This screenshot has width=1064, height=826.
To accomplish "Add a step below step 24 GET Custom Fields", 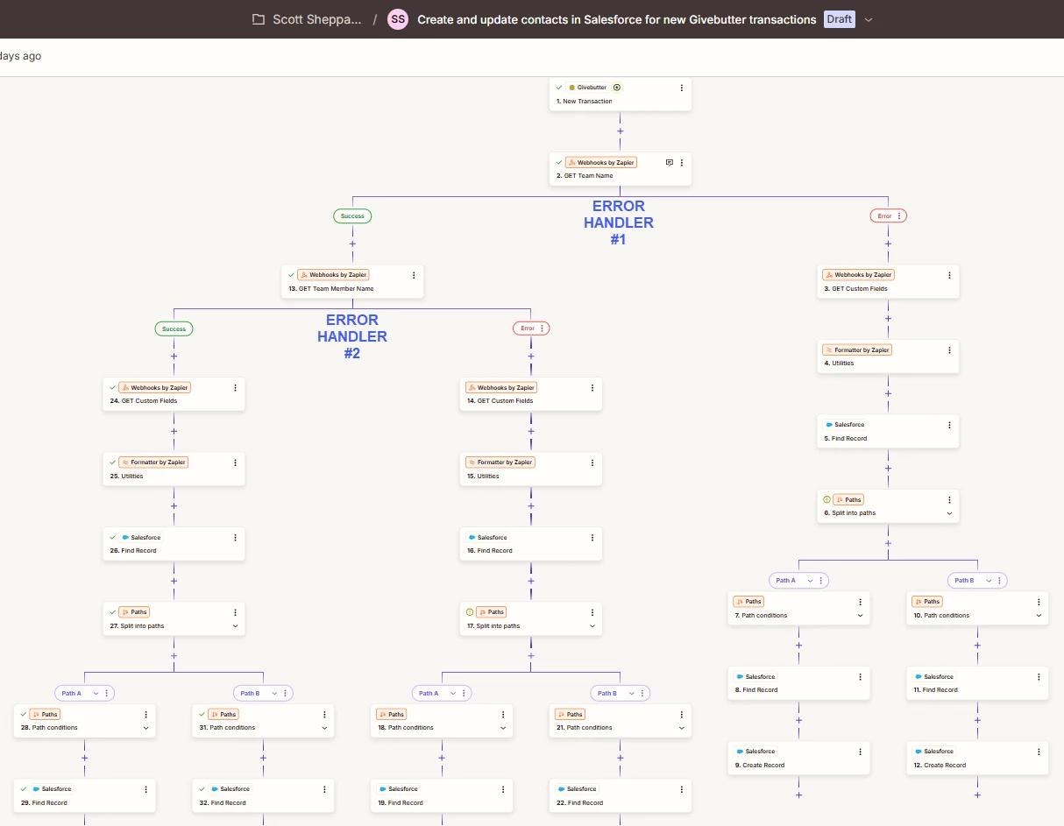I will 174,431.
